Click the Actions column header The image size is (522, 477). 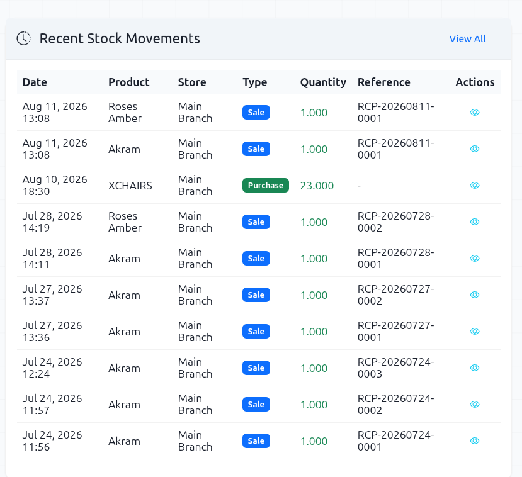[x=475, y=82]
